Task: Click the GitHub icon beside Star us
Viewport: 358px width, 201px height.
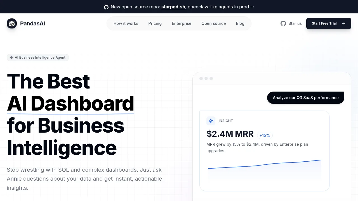Action: (x=283, y=23)
